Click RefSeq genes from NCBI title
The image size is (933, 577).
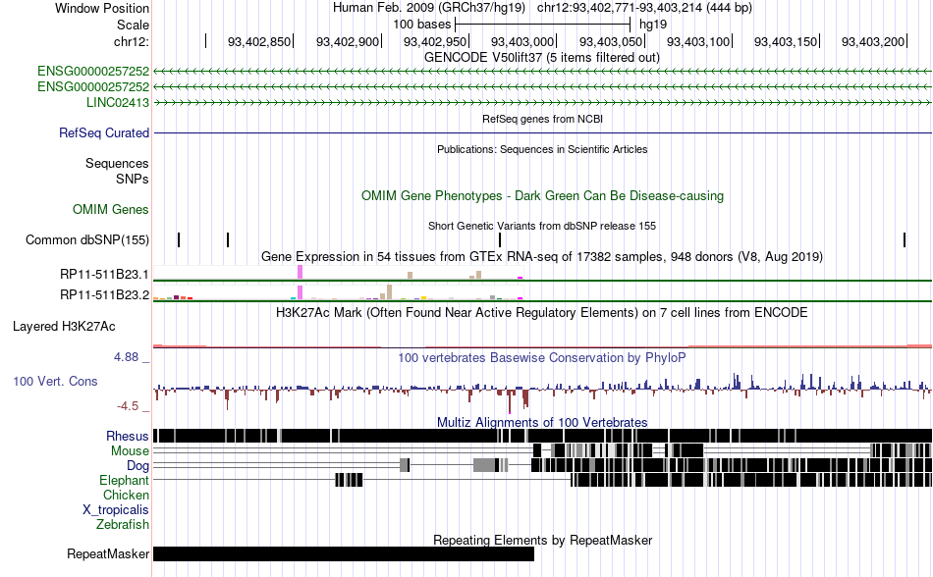click(x=542, y=119)
